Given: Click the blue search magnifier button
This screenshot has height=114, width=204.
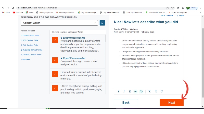Looking at the screenshot, I should (102, 23).
